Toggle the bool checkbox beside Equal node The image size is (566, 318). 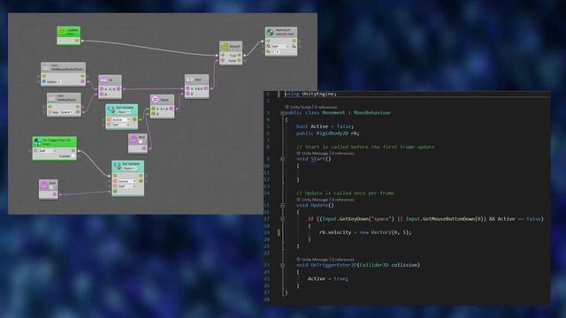141,141
